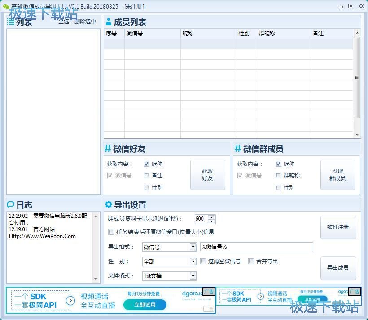The height and width of the screenshot is (320, 368).
Task: Click the %微信号% format text field
Action: pyautogui.click(x=257, y=247)
